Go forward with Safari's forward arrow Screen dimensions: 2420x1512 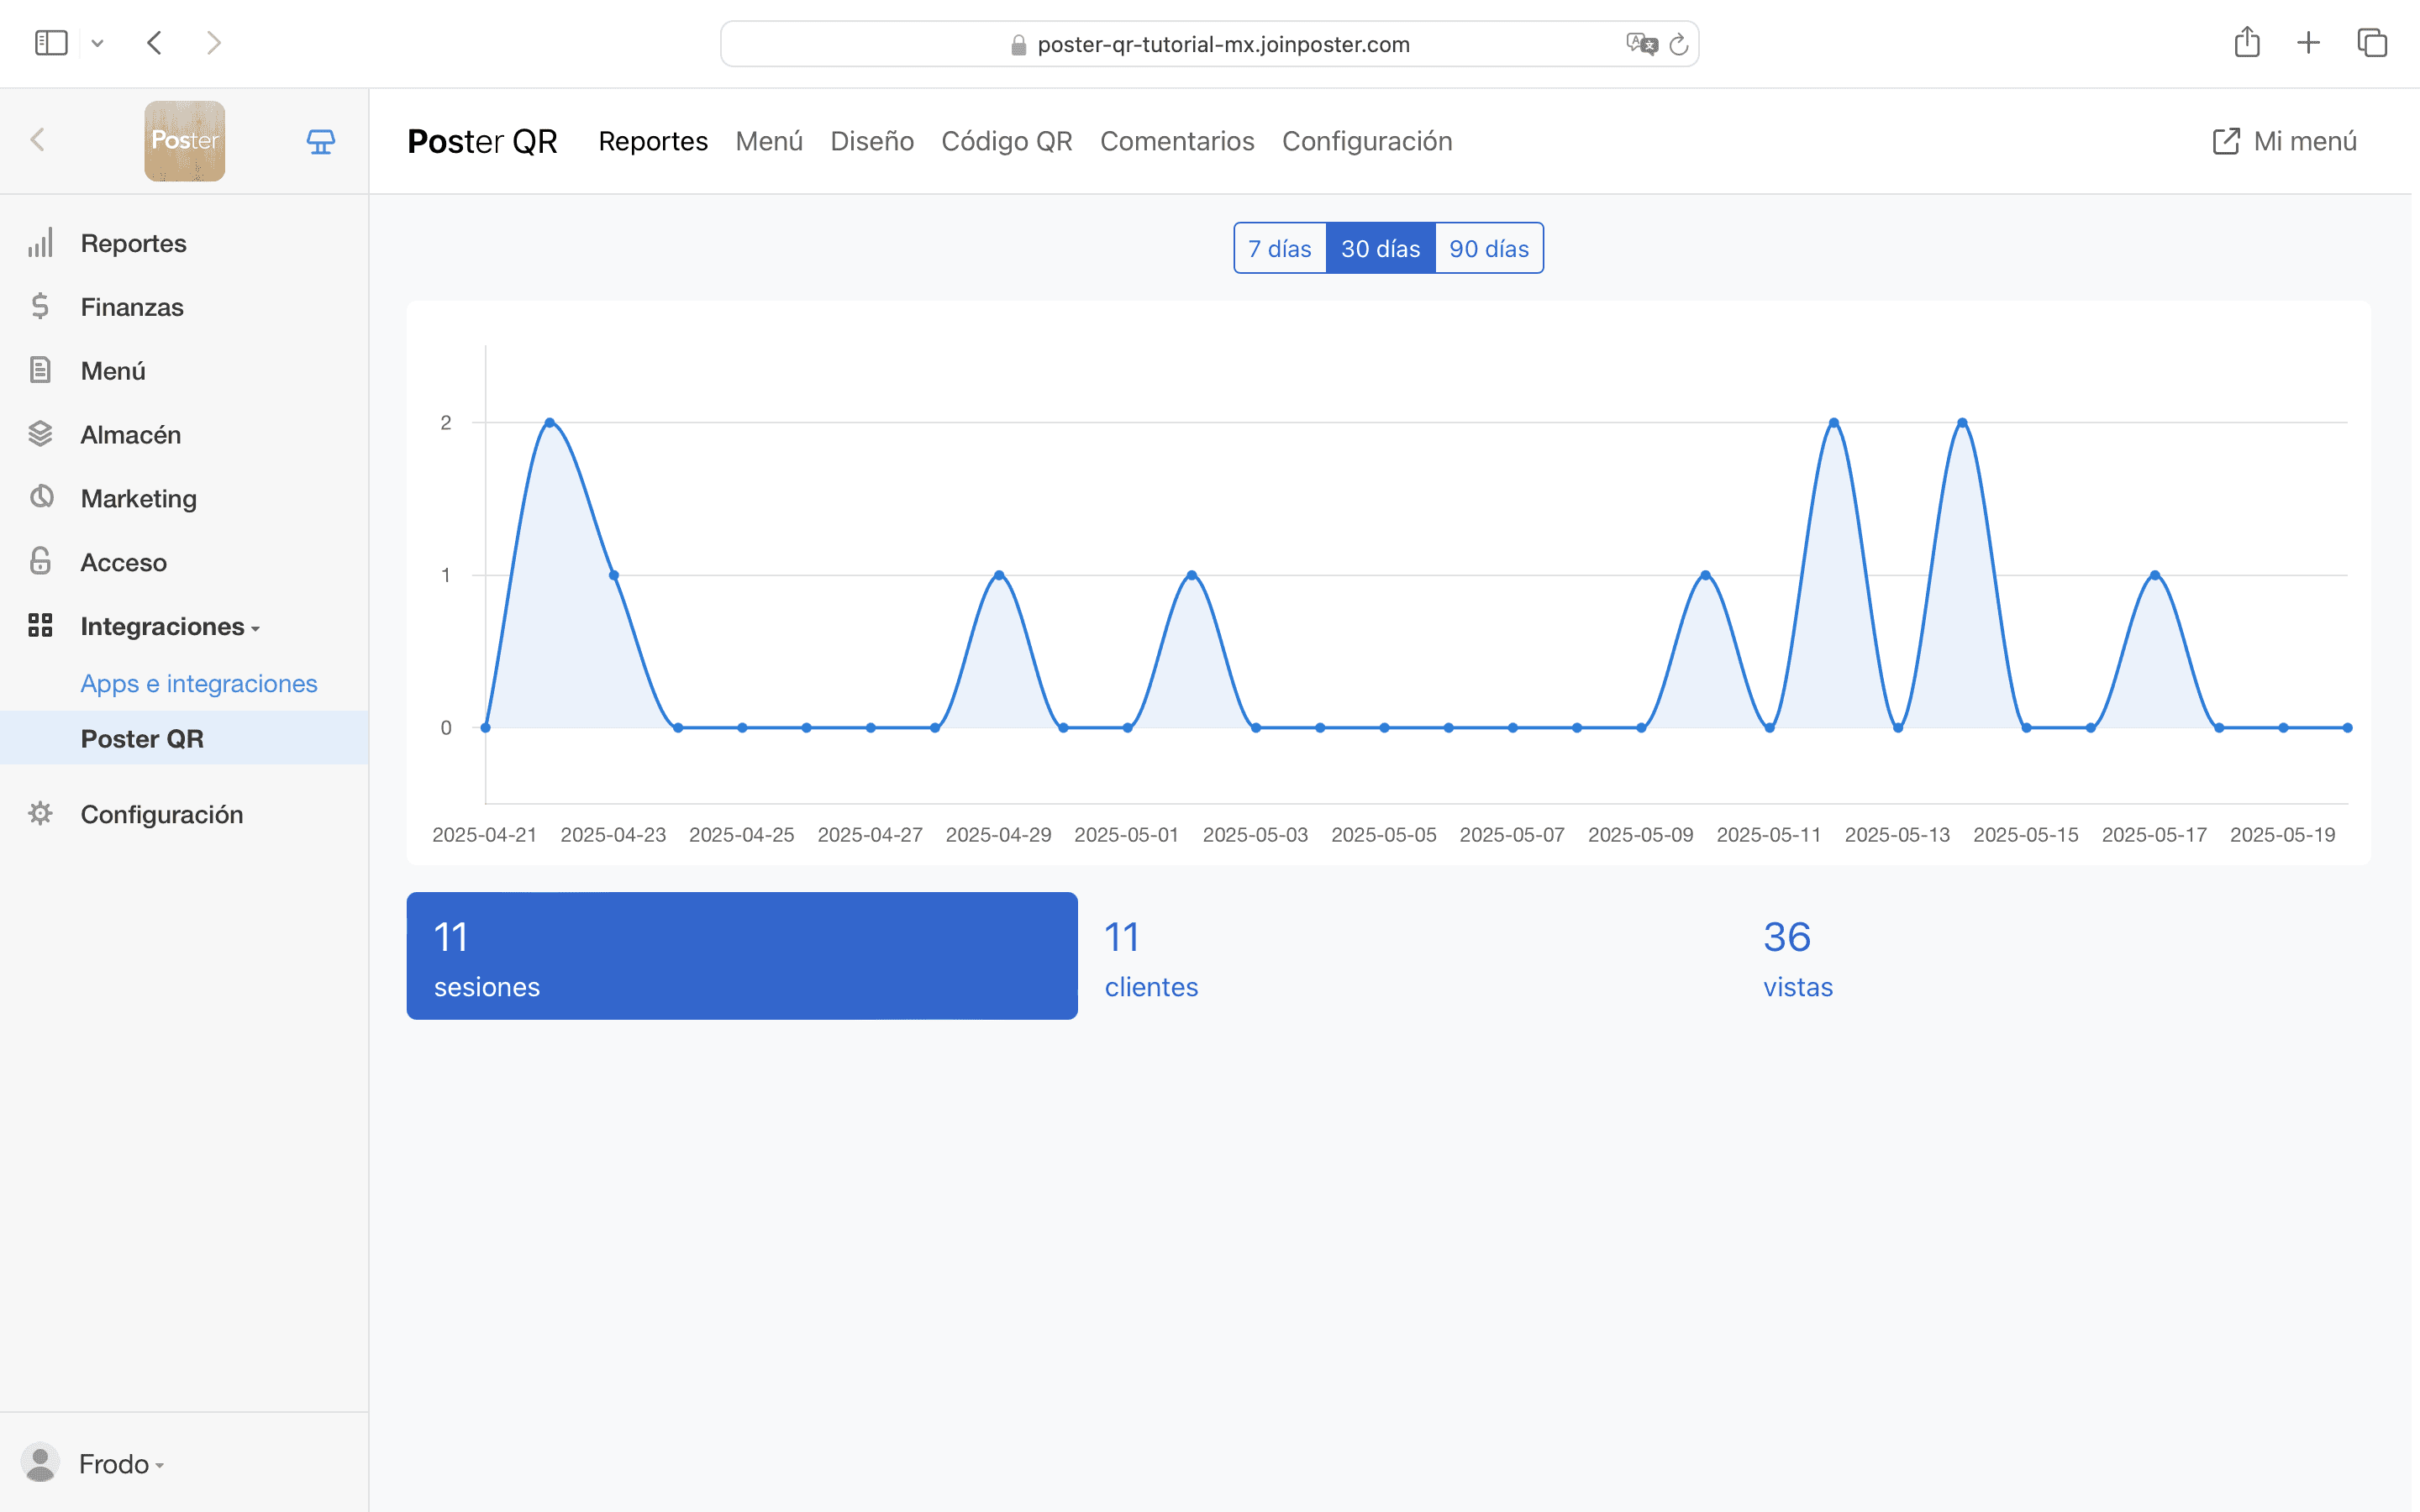(213, 43)
